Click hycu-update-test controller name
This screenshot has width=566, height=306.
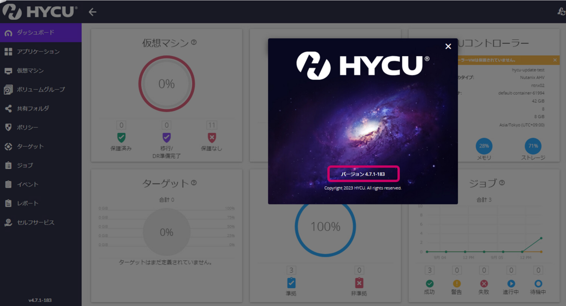(x=528, y=70)
